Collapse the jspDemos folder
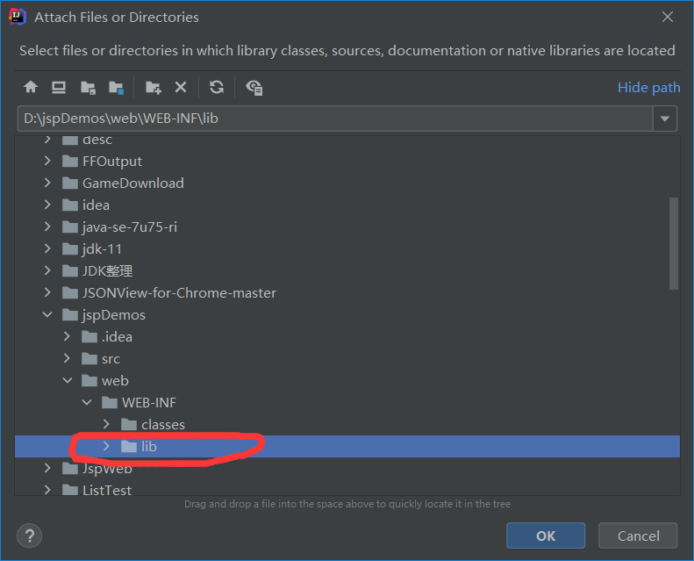 coord(47,314)
